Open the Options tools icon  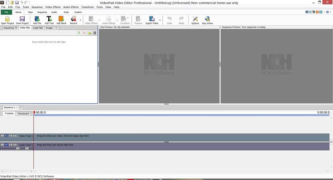click(195, 19)
